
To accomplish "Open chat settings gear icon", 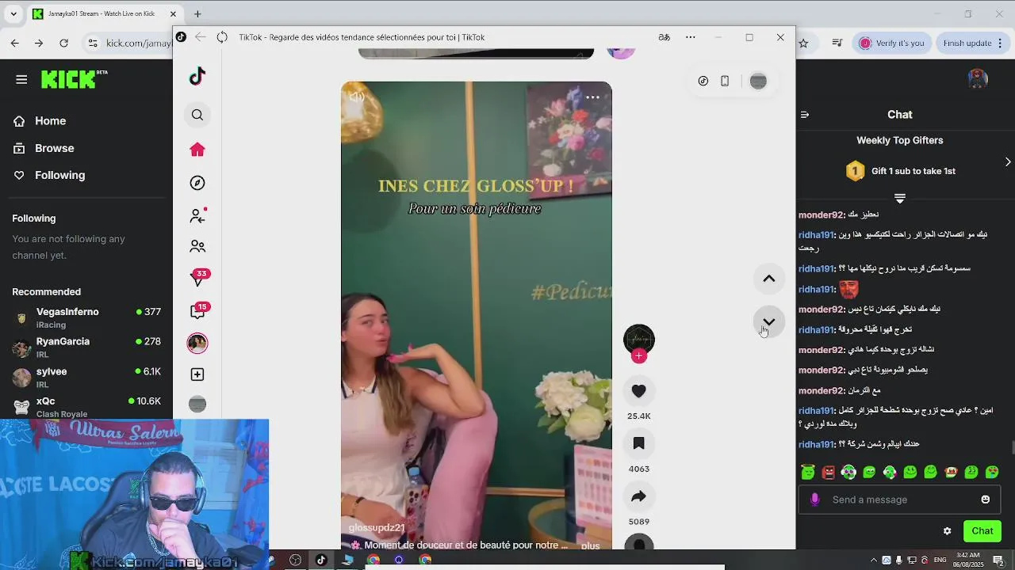I will coord(947,531).
